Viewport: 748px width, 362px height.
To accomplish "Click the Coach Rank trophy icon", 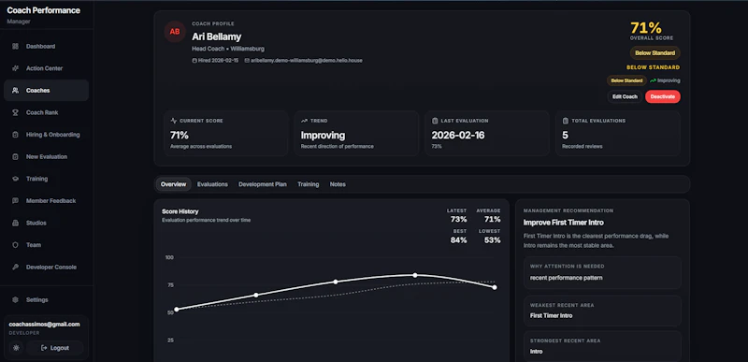I will click(x=15, y=112).
